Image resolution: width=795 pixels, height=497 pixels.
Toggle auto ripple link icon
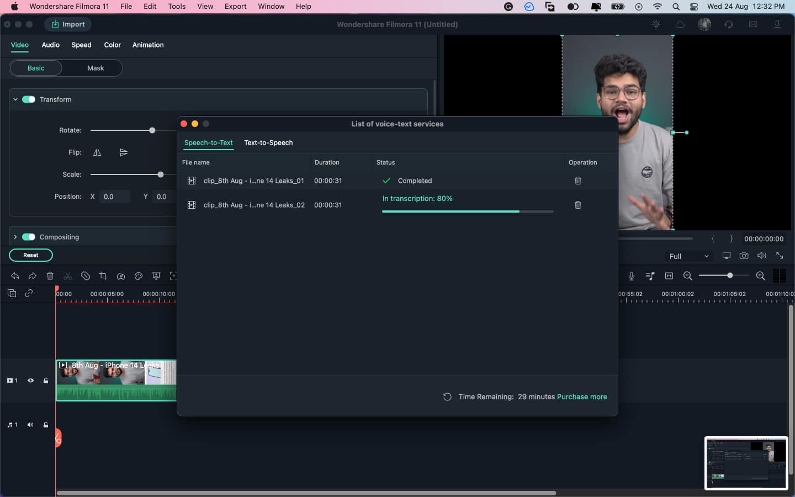[x=29, y=293]
